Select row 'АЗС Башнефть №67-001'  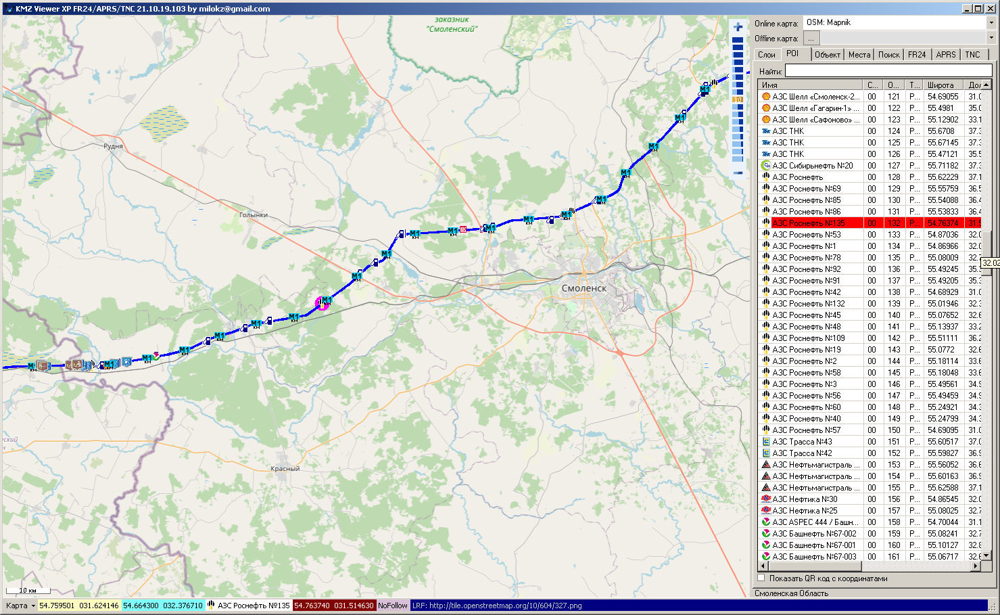(x=870, y=545)
